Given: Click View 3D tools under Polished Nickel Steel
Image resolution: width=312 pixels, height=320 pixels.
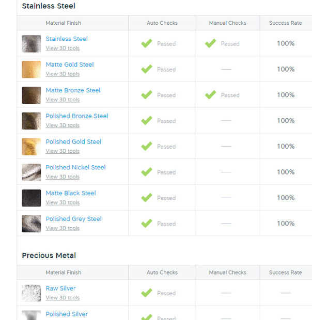Looking at the screenshot, I should (x=63, y=177).
